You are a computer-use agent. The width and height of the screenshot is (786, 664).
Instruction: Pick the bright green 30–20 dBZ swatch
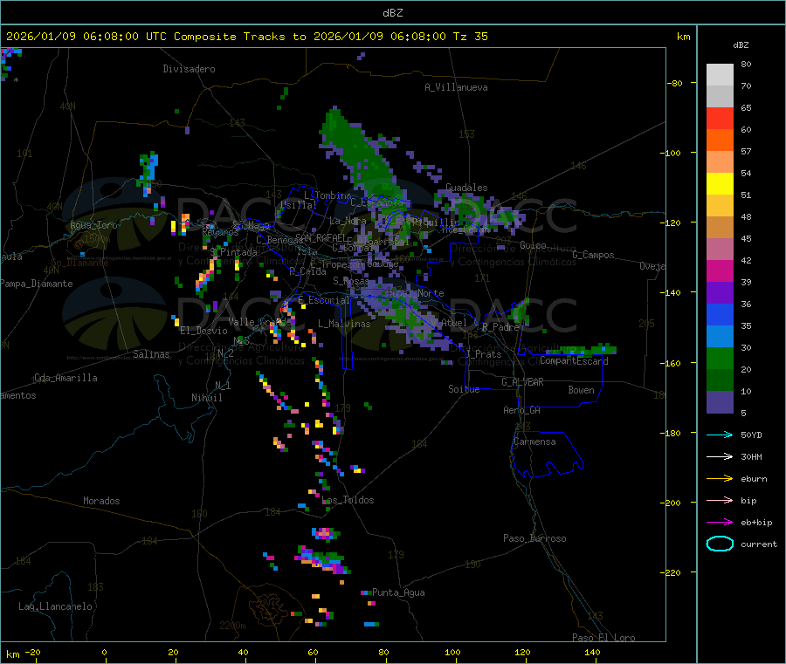[720, 358]
